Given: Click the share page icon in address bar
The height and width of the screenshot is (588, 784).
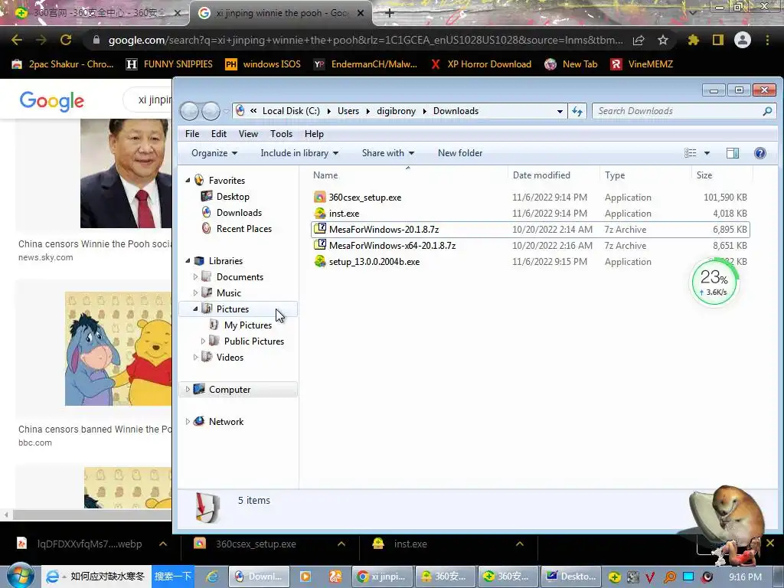Looking at the screenshot, I should tap(639, 41).
